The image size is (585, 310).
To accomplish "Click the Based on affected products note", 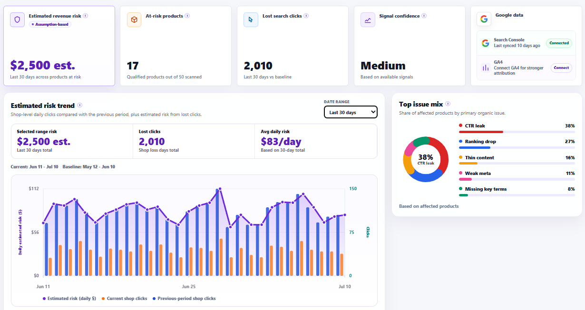I will [429, 206].
